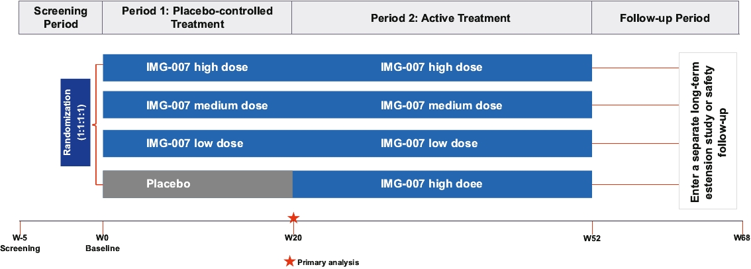Image resolution: width=751 pixels, height=269 pixels.
Task: Select the W68 timeline endpoint
Action: click(x=741, y=238)
